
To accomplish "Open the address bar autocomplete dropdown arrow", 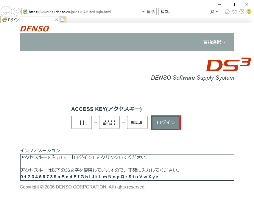I will pos(143,12).
